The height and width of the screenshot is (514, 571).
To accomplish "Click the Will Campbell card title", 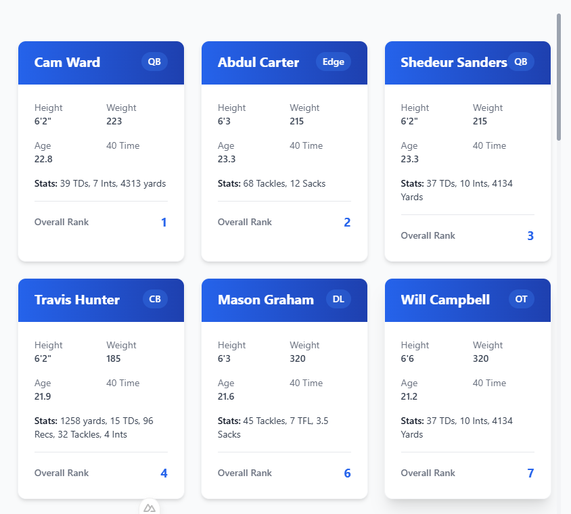I will (445, 300).
